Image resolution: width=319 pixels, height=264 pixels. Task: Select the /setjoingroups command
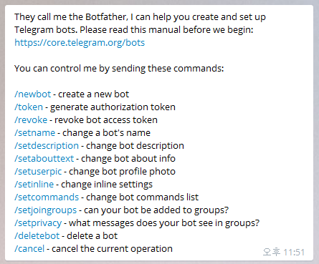tap(46, 210)
